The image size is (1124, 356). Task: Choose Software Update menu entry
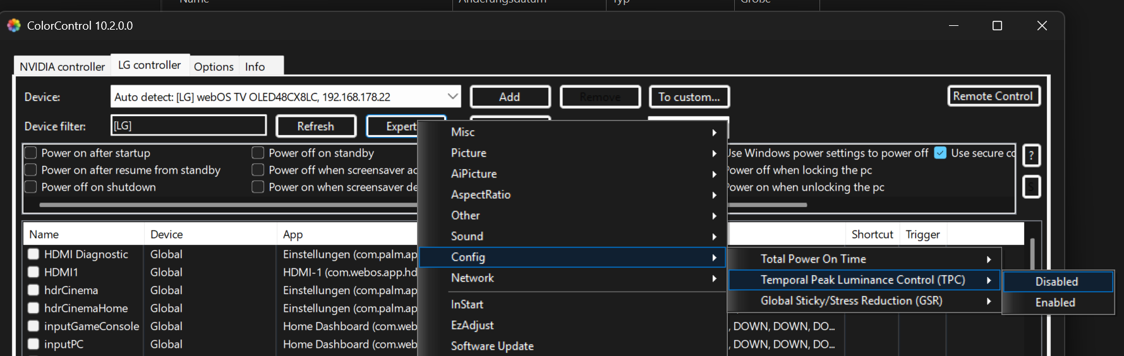point(572,346)
